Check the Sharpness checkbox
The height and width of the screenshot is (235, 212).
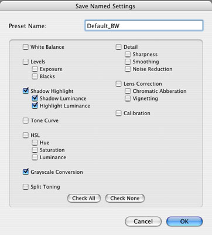[128, 54]
